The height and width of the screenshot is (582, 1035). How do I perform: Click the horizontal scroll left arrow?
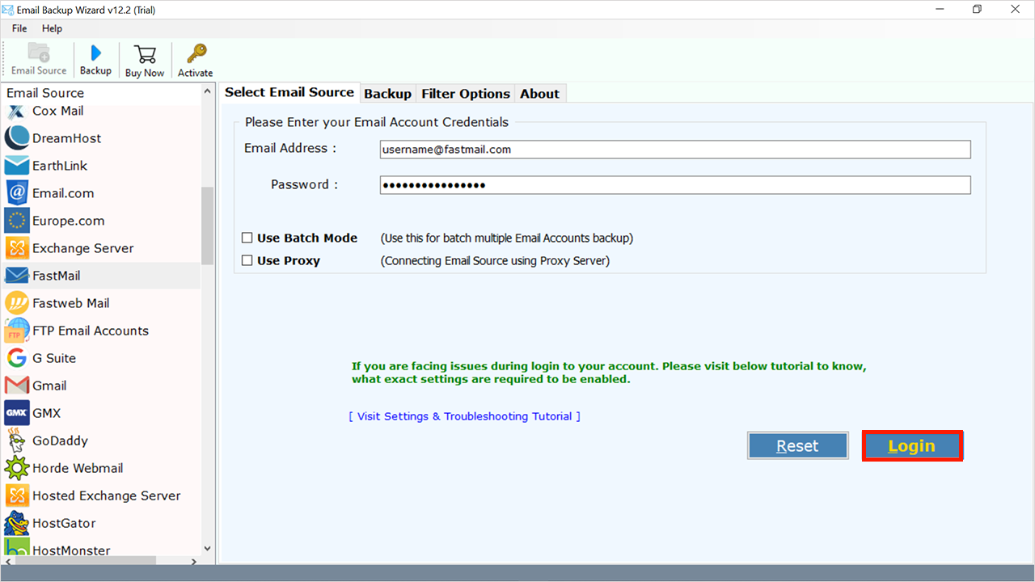click(x=10, y=561)
